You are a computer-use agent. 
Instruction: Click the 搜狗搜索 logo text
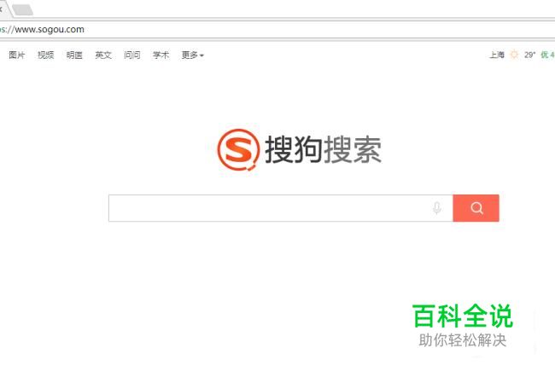click(323, 150)
